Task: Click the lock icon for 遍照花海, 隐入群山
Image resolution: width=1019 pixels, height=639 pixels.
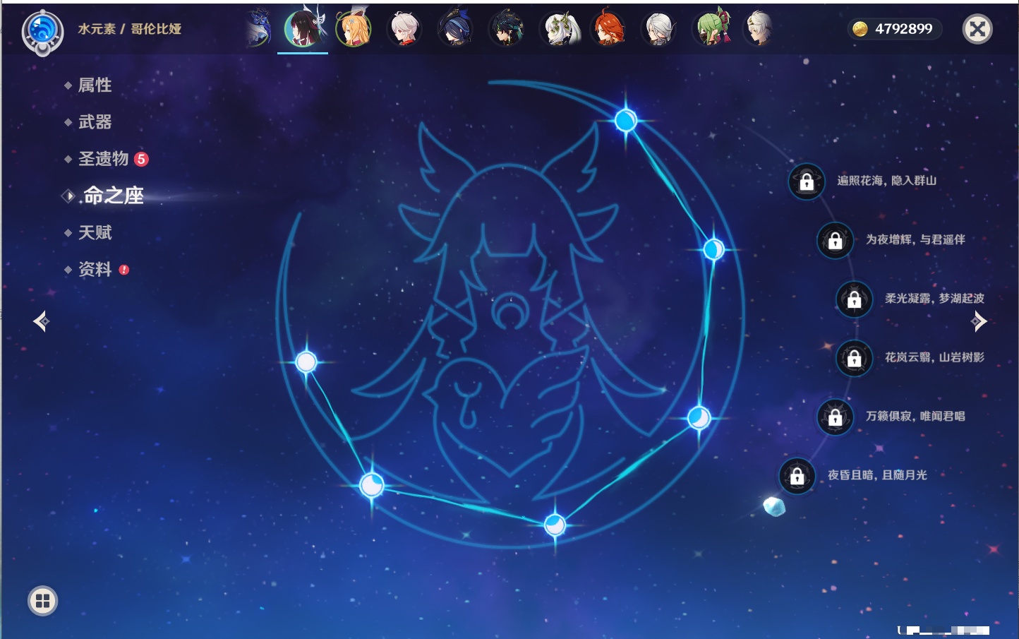Action: point(807,181)
